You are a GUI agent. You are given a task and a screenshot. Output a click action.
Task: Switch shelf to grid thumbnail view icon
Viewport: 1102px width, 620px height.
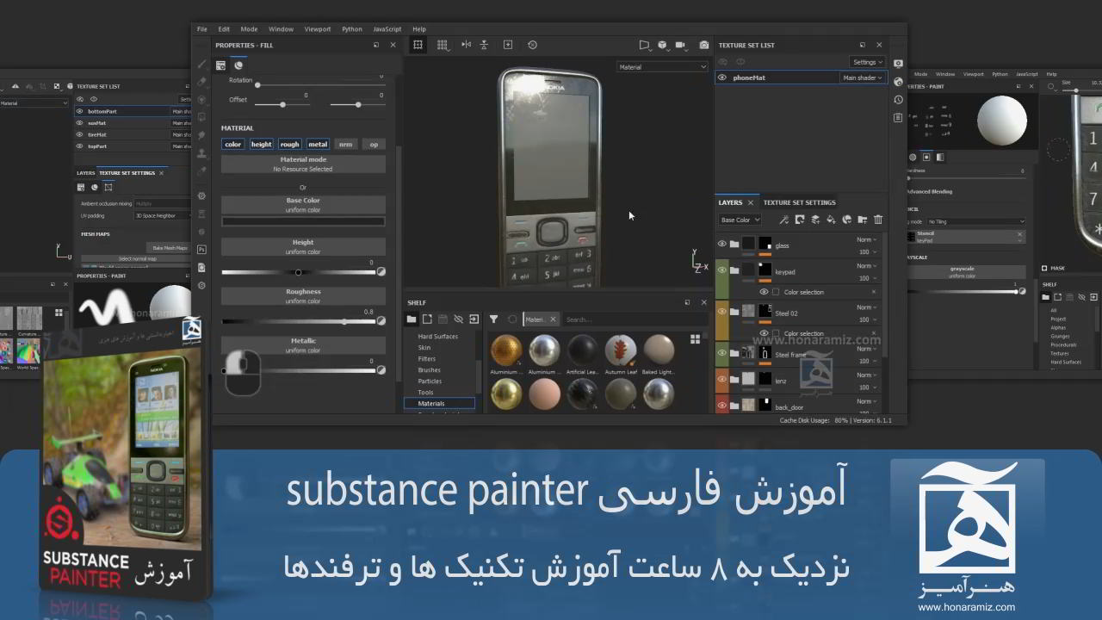pos(695,339)
